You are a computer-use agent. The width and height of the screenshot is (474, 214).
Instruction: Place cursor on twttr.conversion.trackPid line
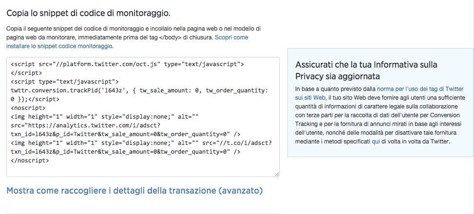(139, 90)
